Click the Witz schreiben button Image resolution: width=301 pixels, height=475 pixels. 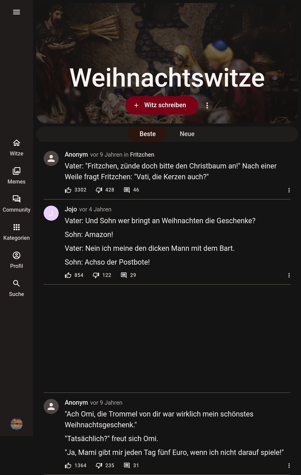coord(162,105)
